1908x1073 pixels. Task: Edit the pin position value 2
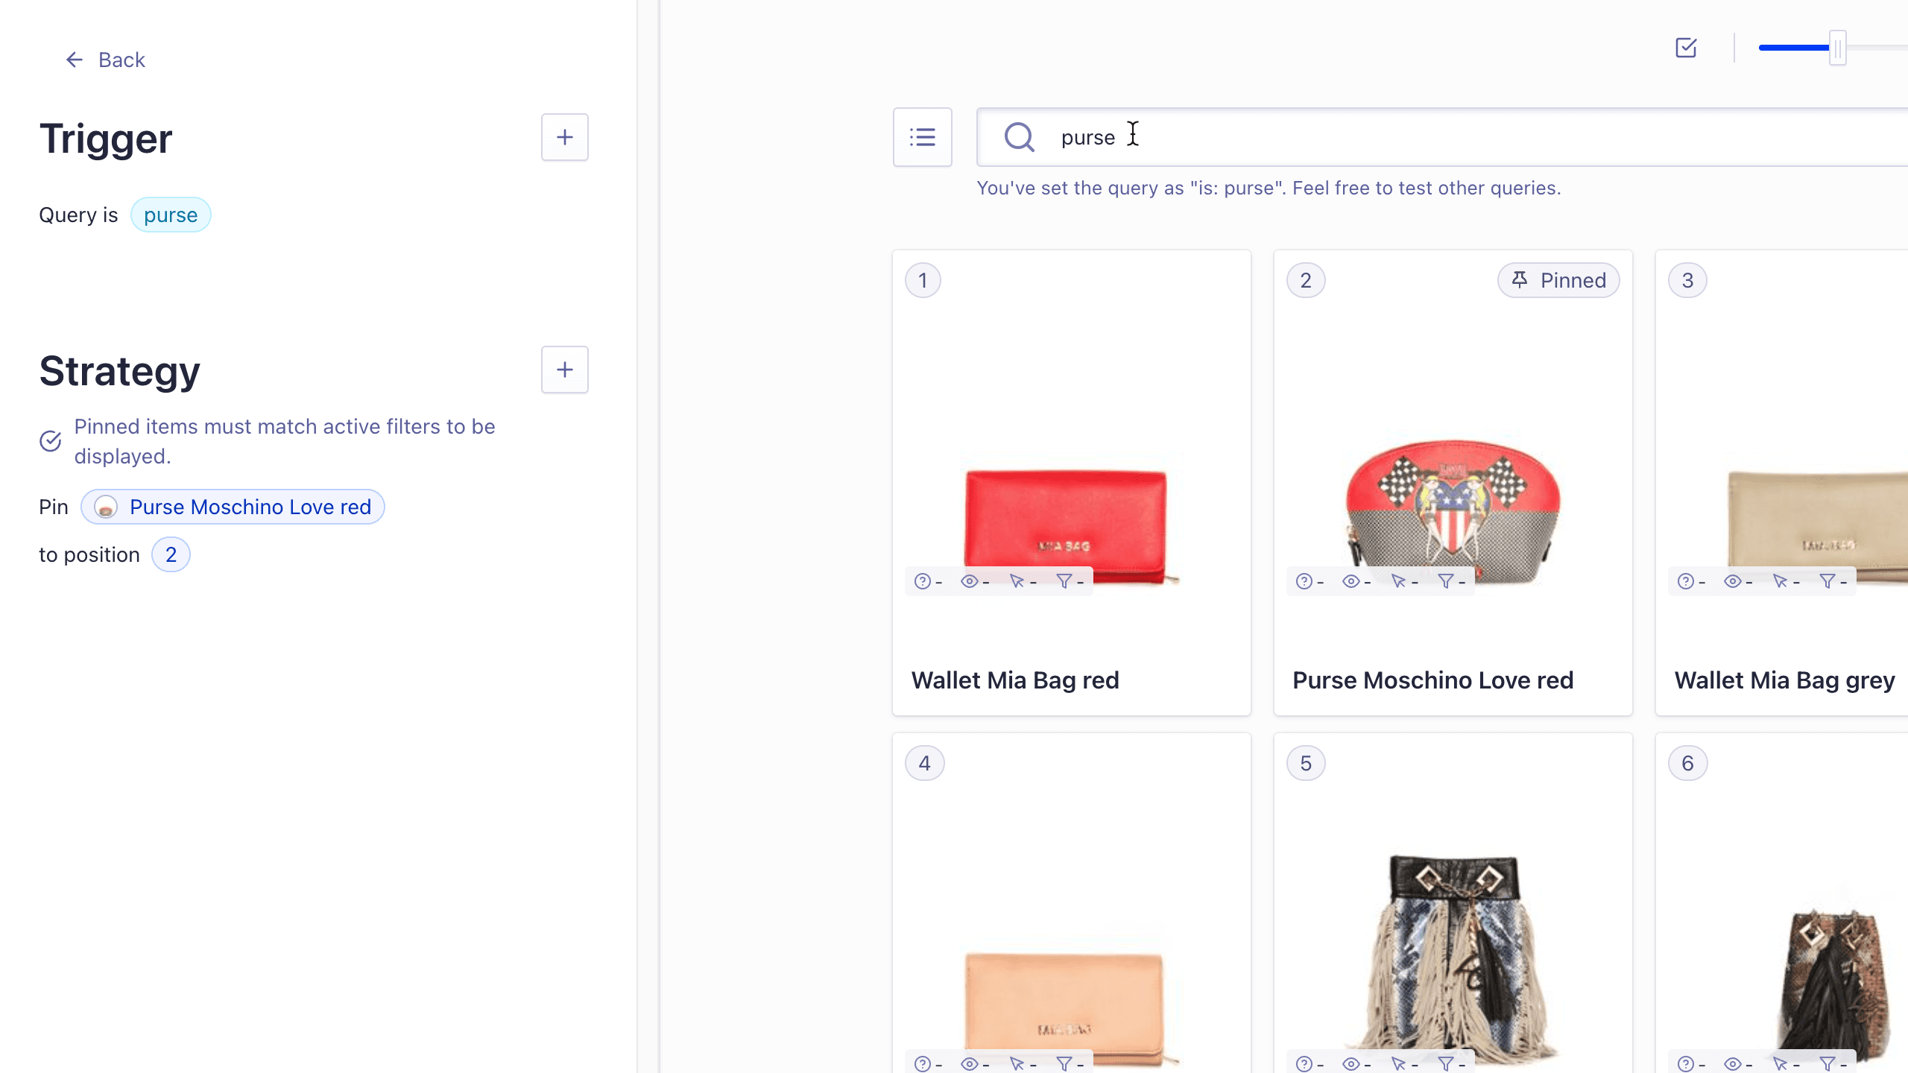tap(171, 554)
